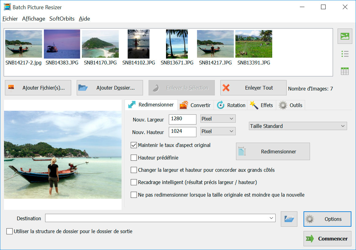Expand the Destination path dropdown
Screen dimensions: 356x250
click(271, 218)
